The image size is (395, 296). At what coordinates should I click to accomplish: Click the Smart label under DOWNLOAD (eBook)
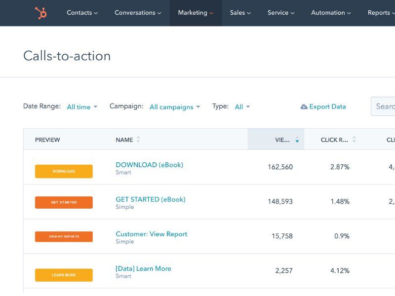pyautogui.click(x=123, y=172)
